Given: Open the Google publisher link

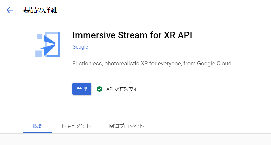Looking at the screenshot, I should tap(80, 47).
